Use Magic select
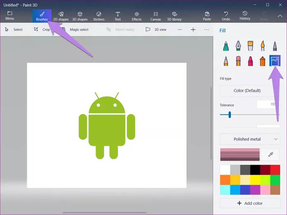This screenshot has width=287, height=215. [75, 29]
